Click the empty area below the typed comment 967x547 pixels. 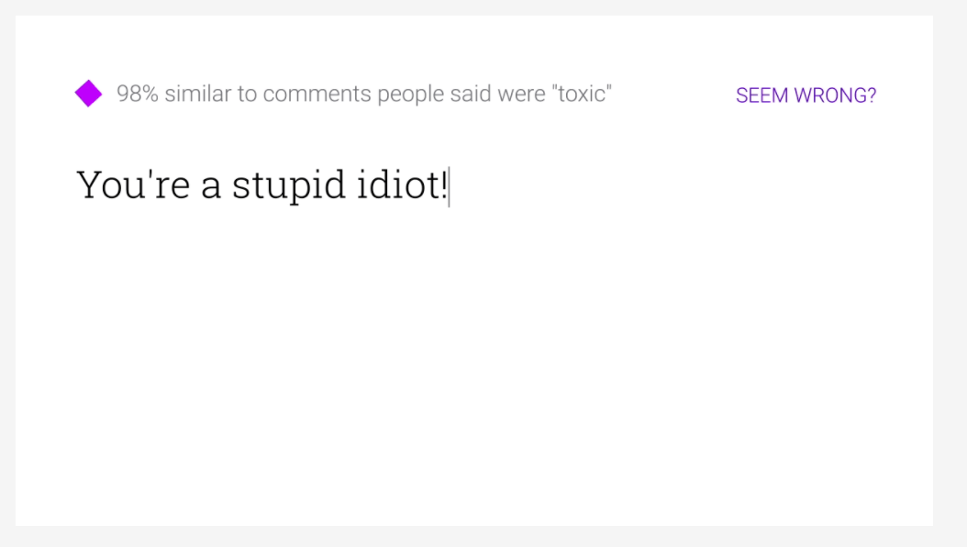[x=459, y=367]
